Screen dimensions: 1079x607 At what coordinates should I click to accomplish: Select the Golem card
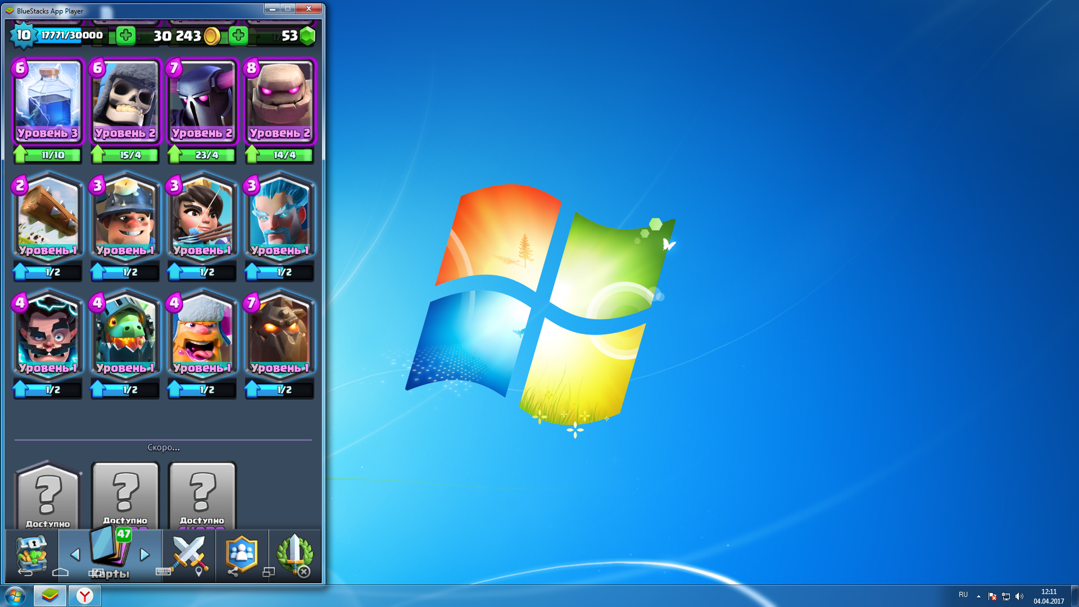pyautogui.click(x=279, y=101)
